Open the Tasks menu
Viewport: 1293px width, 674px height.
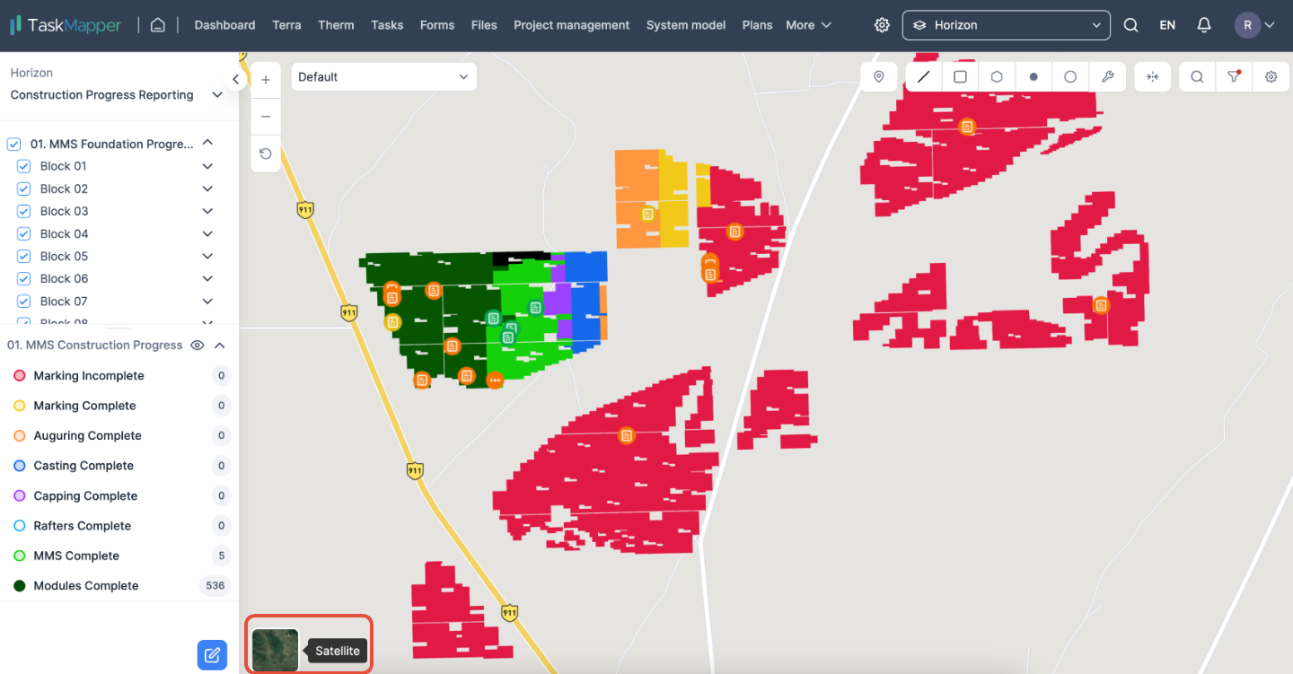pos(387,25)
